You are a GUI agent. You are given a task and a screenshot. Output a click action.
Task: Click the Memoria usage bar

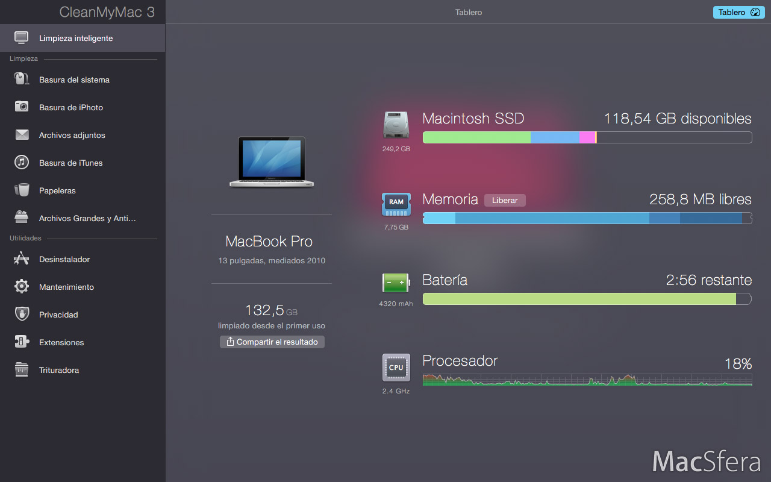point(587,218)
